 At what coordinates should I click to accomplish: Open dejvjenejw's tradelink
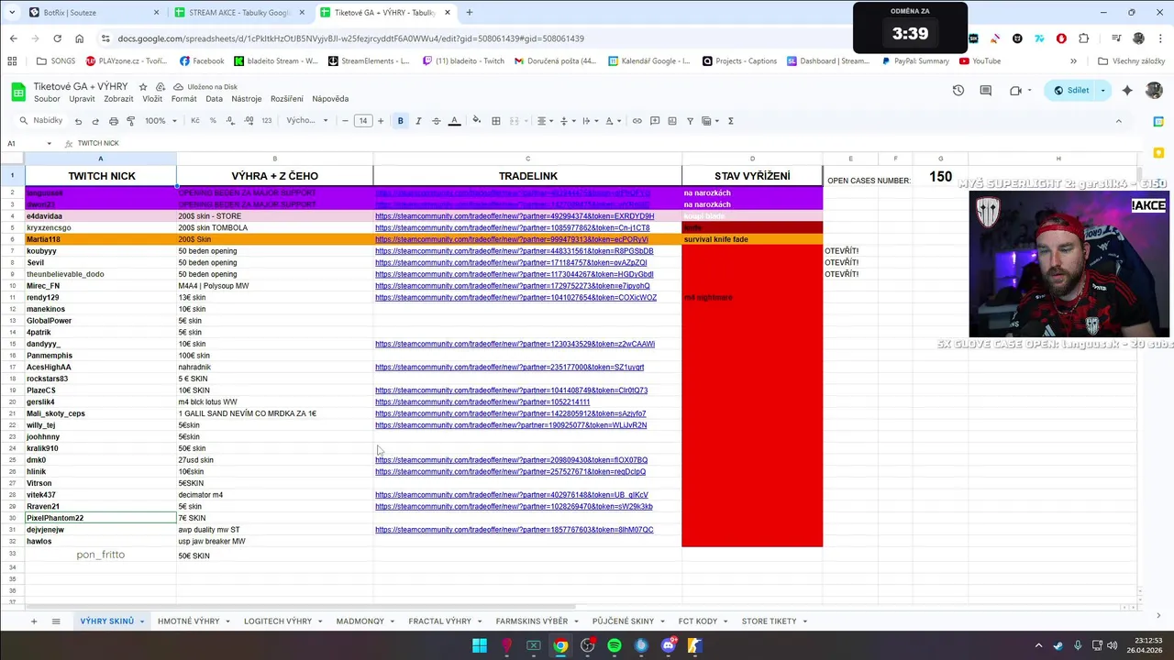[x=515, y=530]
